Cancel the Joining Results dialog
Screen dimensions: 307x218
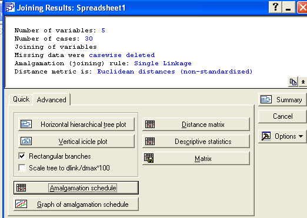[x=282, y=116]
